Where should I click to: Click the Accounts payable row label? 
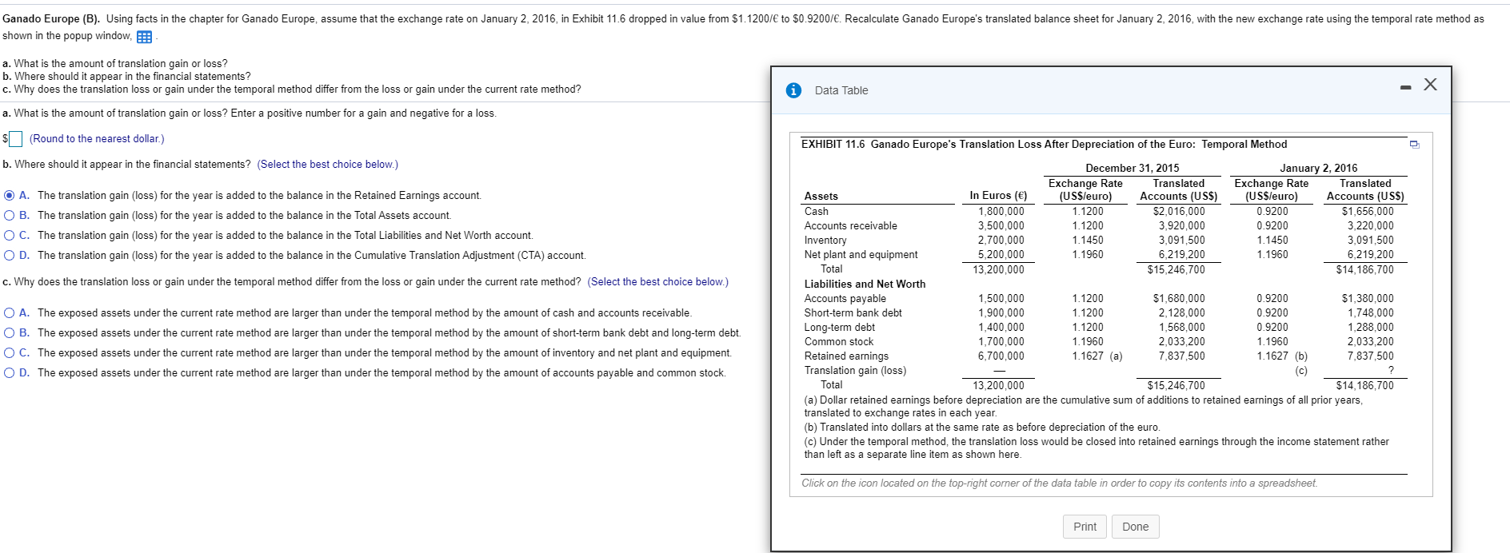point(845,299)
